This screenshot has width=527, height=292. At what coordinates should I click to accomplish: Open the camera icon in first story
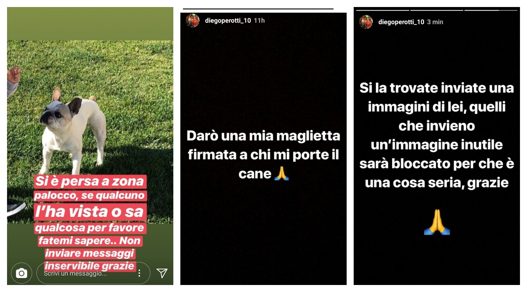coord(21,273)
